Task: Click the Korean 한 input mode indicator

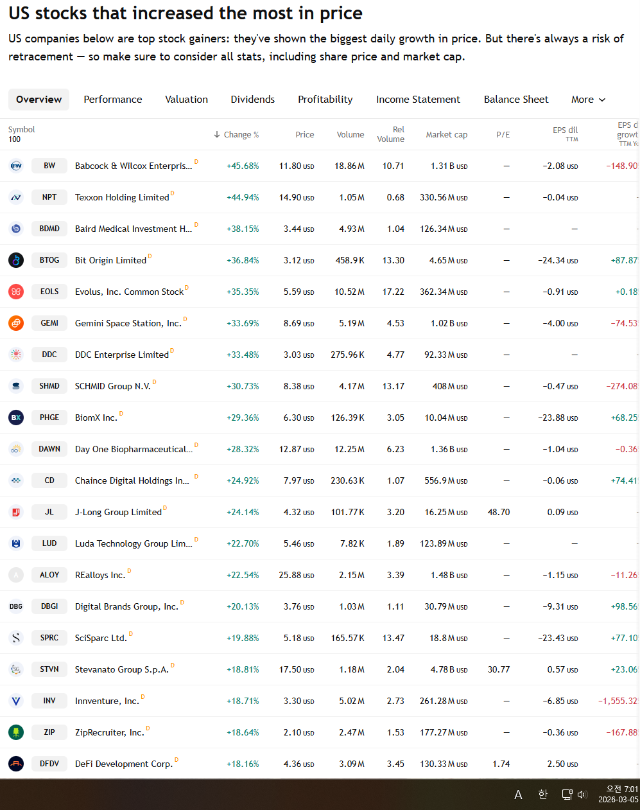Action: 543,795
